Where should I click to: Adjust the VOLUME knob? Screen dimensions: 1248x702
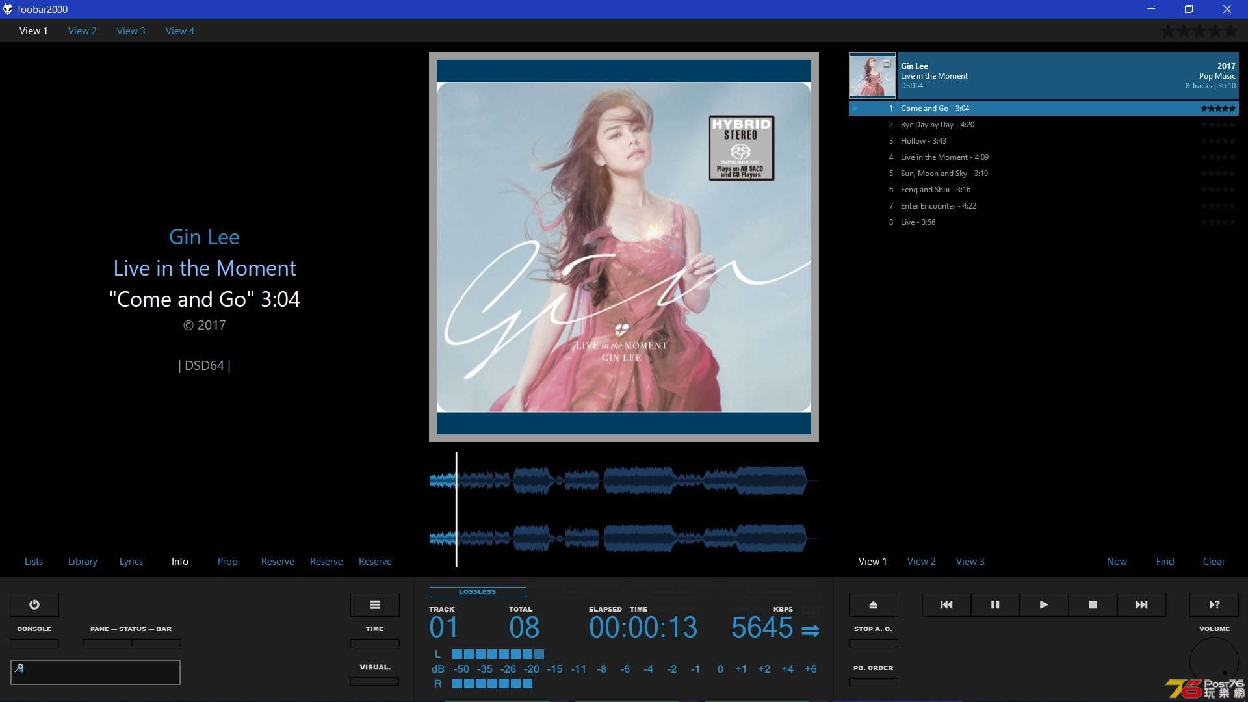pos(1214,662)
